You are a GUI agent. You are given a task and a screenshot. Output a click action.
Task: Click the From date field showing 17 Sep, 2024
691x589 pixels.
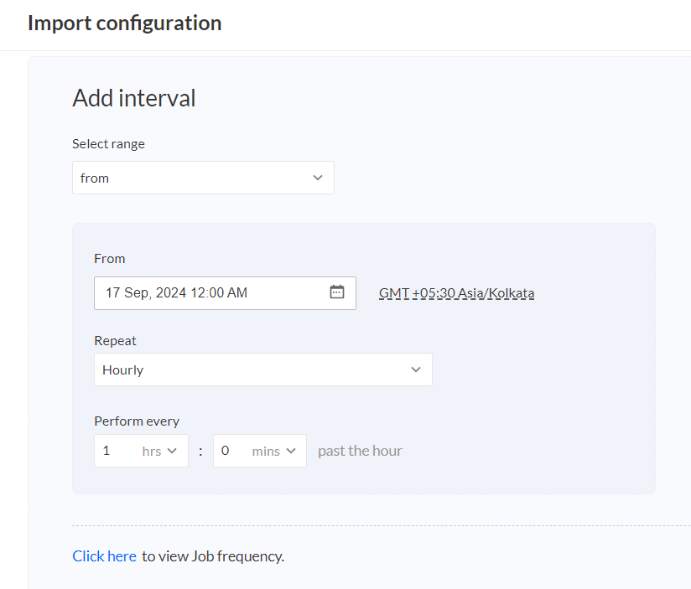click(225, 293)
